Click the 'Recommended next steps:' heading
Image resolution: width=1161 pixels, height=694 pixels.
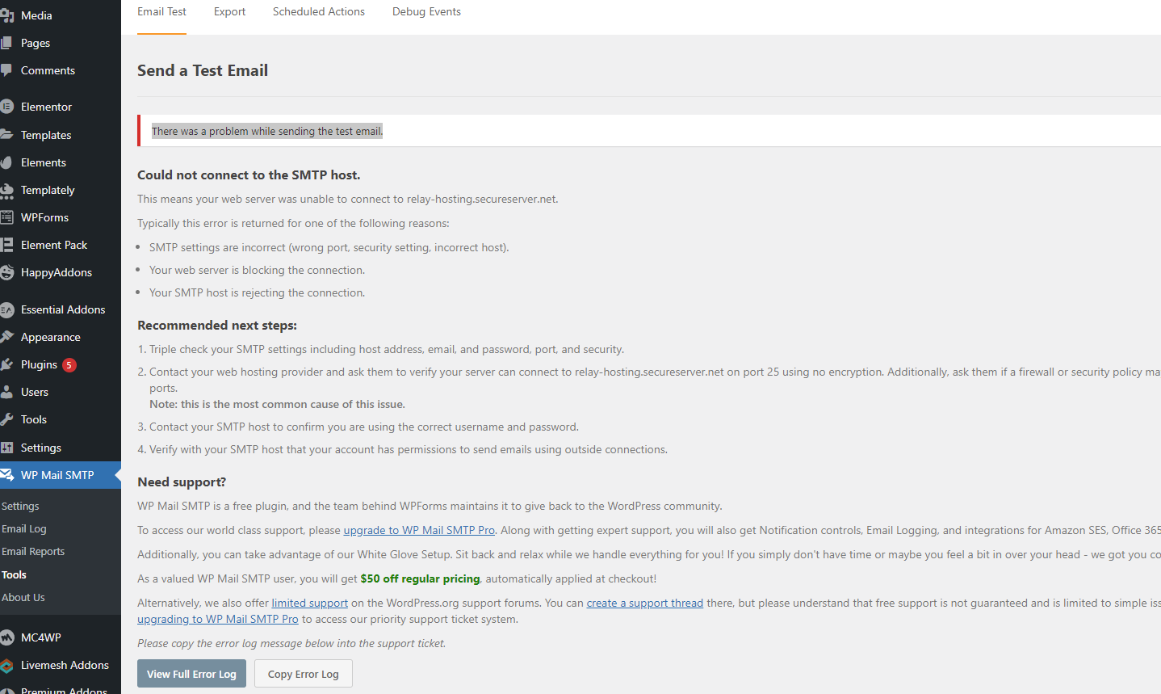(x=217, y=325)
